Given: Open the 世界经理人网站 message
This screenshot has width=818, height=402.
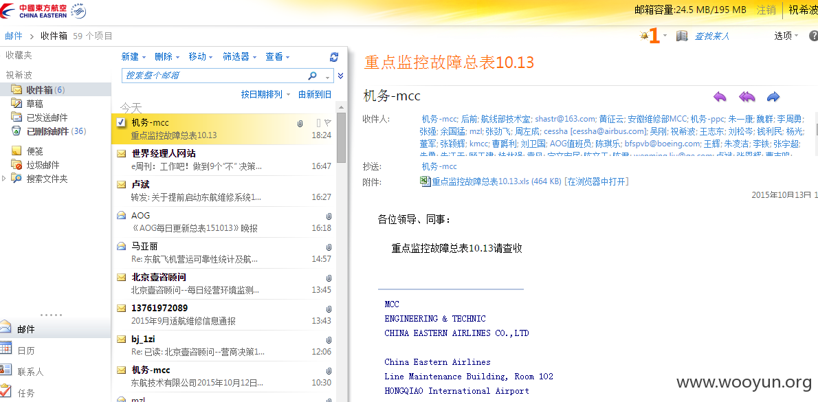Looking at the screenshot, I should 223,159.
